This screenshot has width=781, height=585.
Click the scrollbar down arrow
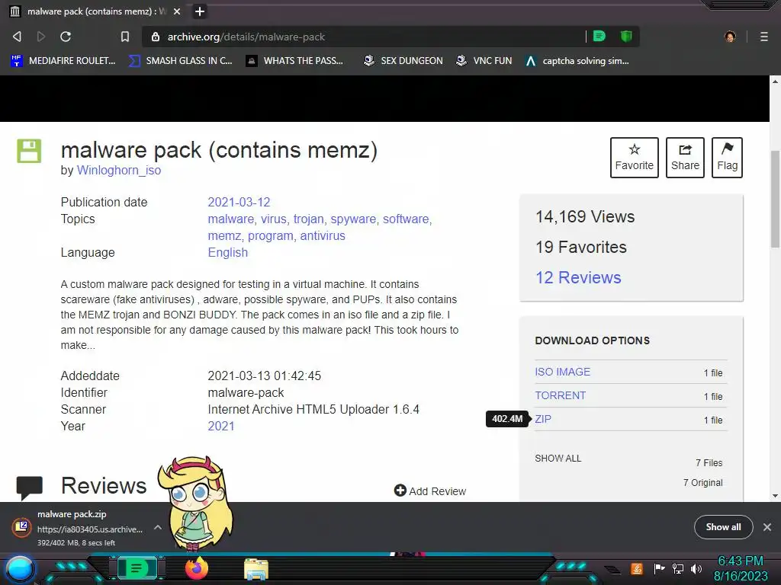tap(775, 495)
